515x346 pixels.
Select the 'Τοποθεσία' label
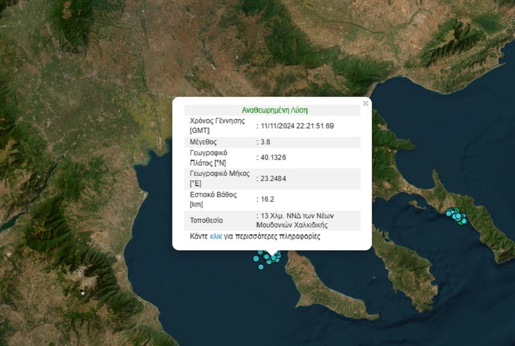point(206,221)
